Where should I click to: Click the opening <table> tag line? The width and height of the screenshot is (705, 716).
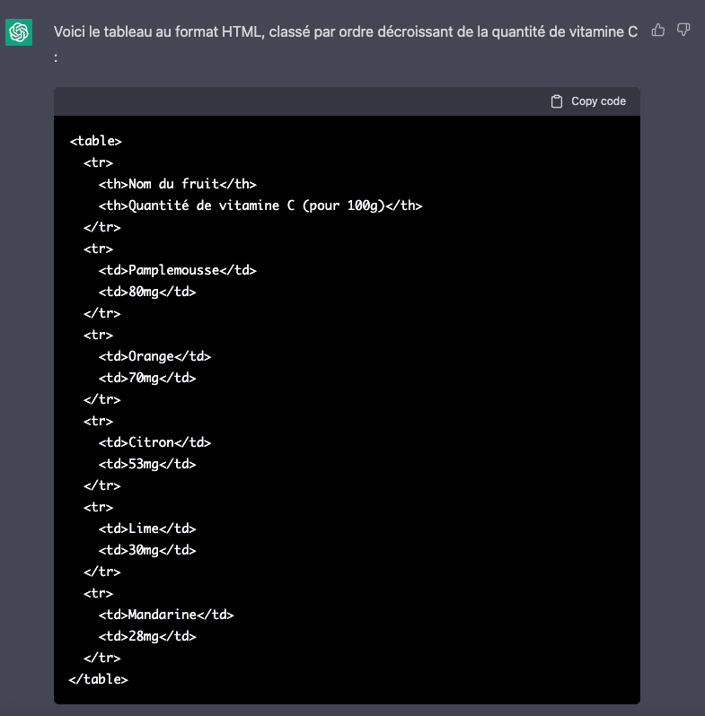coord(95,141)
